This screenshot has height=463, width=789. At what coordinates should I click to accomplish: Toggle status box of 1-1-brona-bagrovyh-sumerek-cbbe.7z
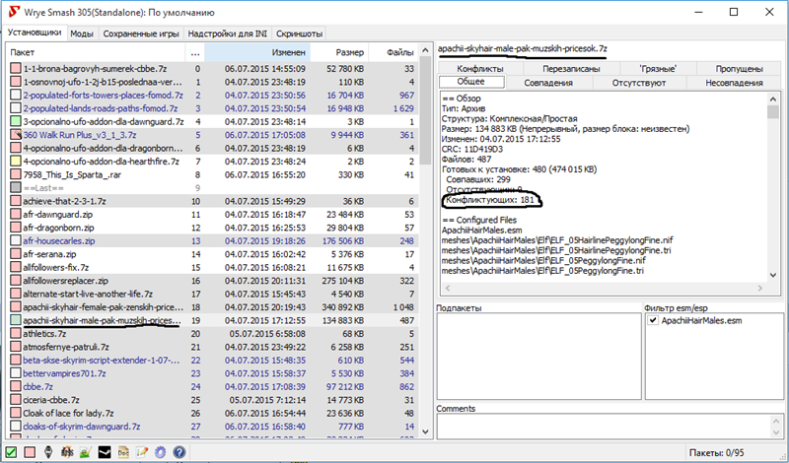point(16,68)
